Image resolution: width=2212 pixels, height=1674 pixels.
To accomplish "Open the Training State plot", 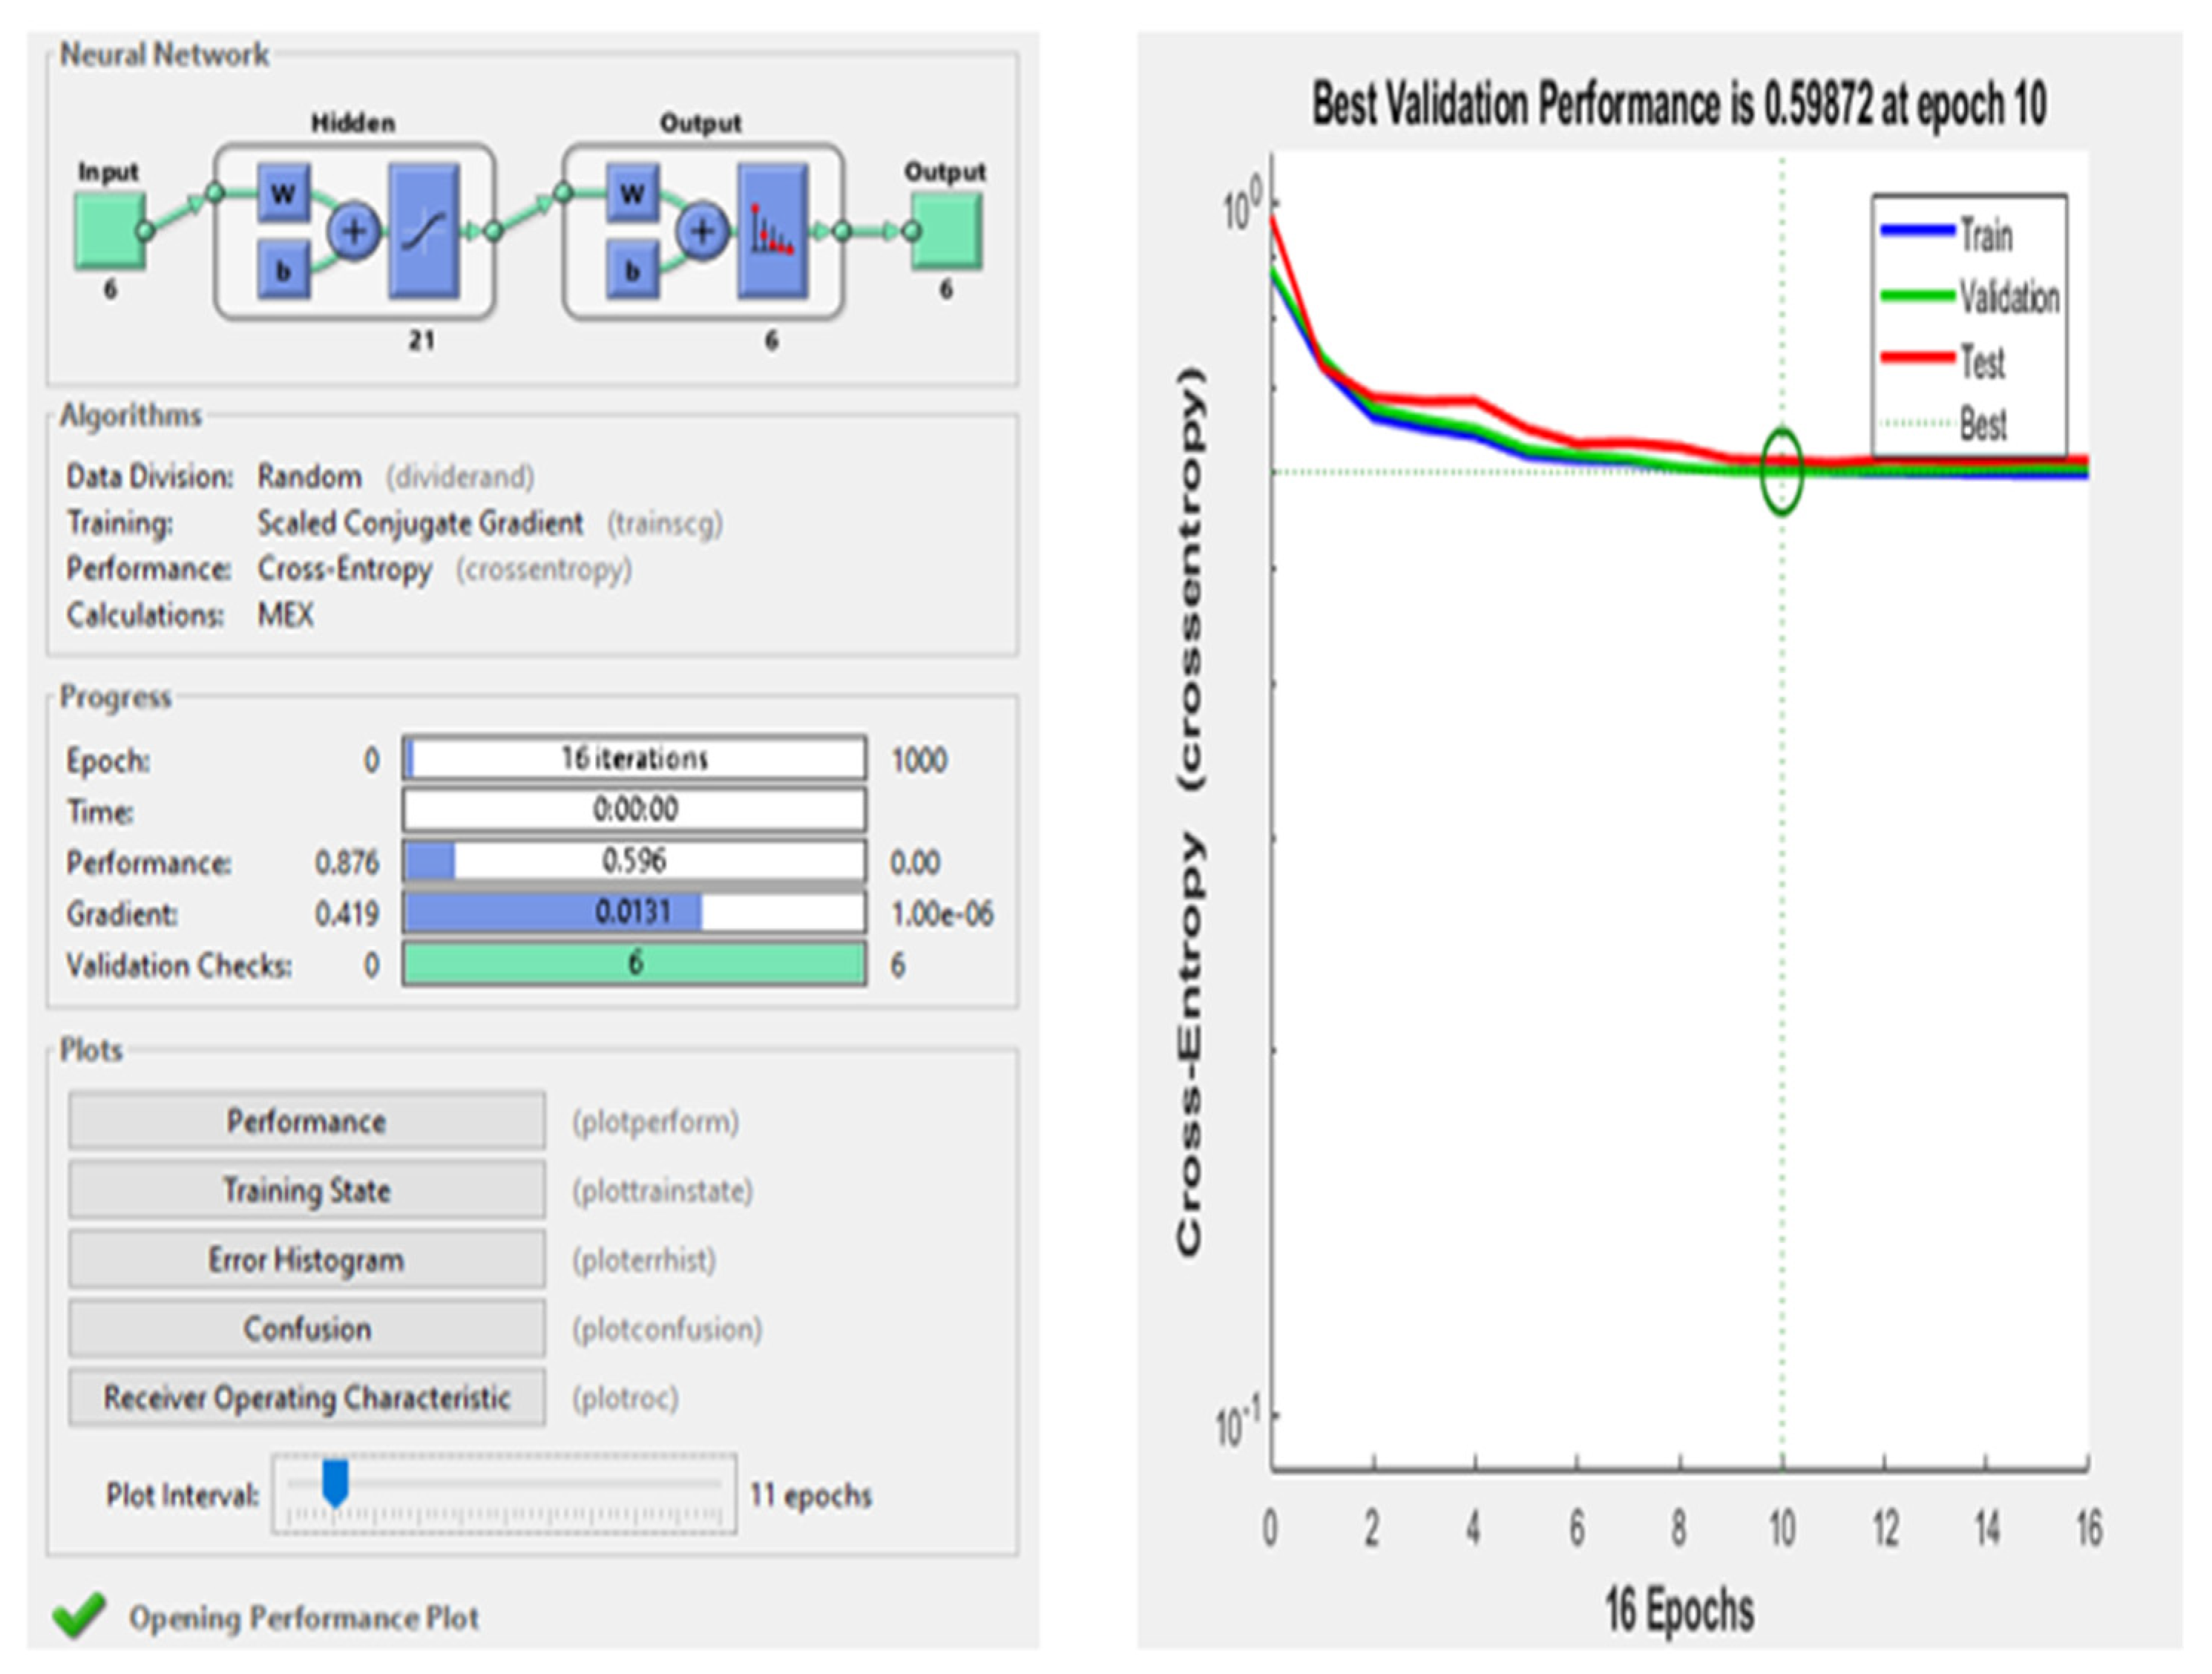I will [306, 1190].
